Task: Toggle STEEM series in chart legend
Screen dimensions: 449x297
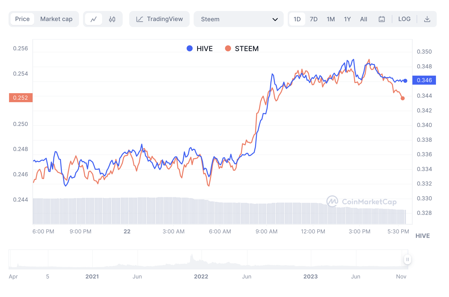Action: pyautogui.click(x=242, y=48)
